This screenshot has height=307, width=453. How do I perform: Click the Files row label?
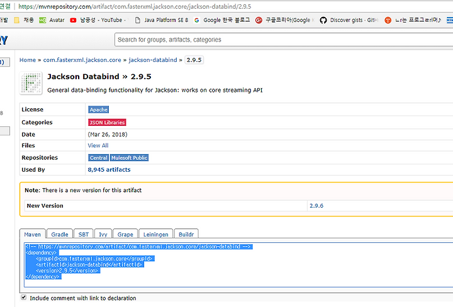pyautogui.click(x=28, y=145)
